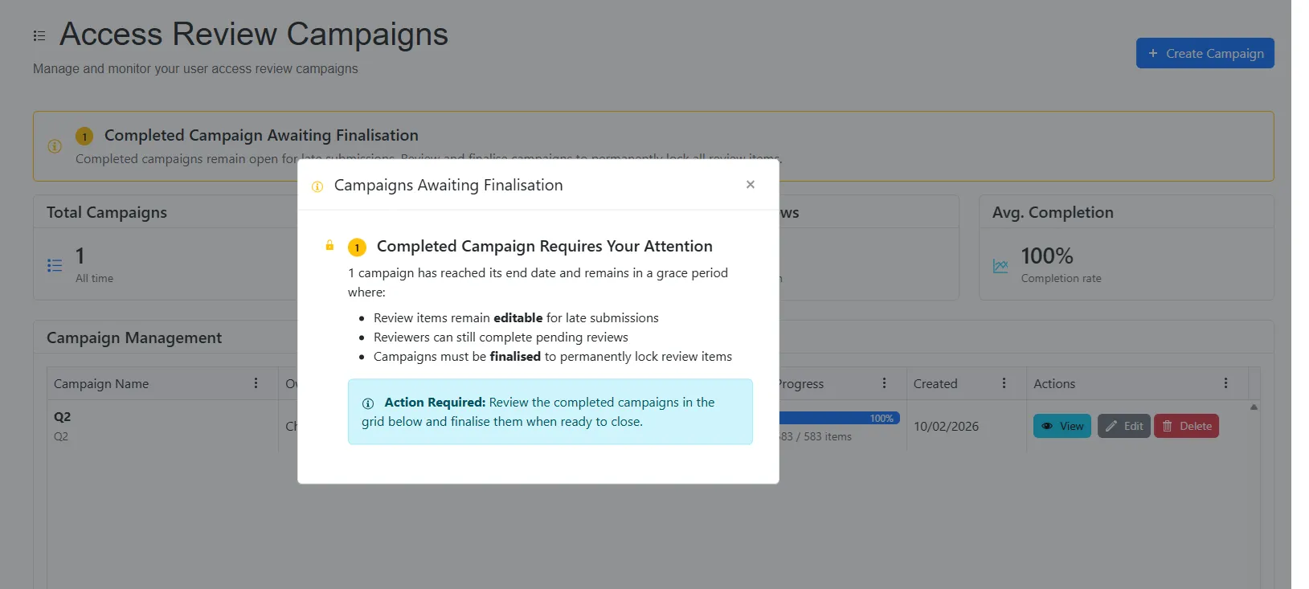This screenshot has height=589, width=1309.
Task: Click the lock icon in the dialog
Action: (329, 246)
